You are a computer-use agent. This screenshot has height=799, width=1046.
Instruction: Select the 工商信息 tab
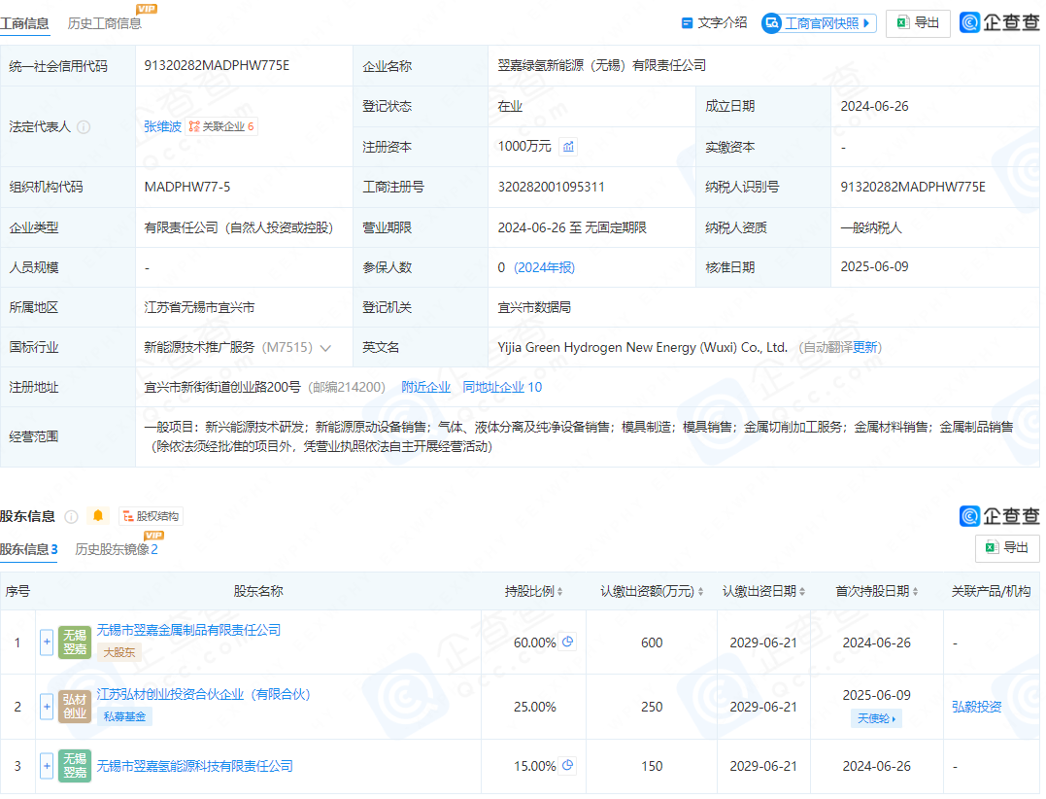[24, 23]
